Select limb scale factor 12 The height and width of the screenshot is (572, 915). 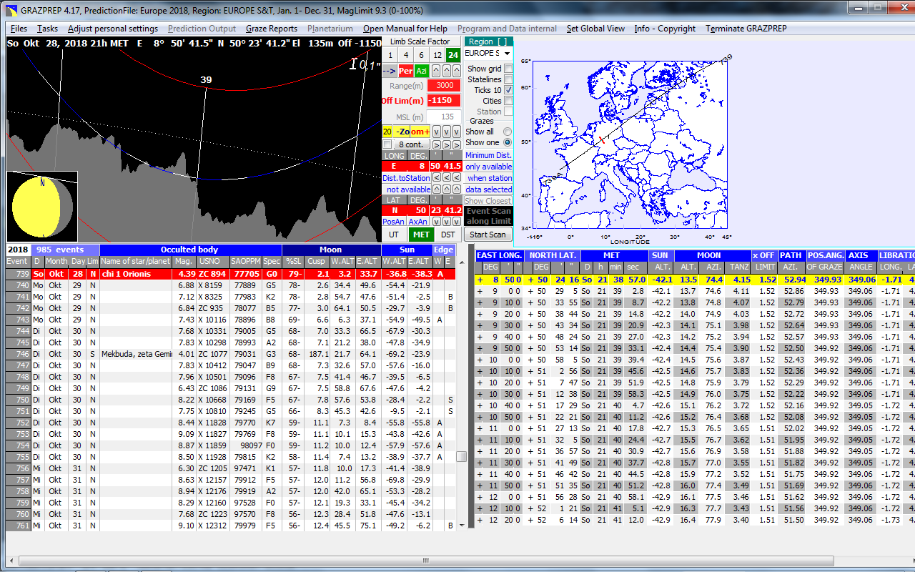point(437,55)
